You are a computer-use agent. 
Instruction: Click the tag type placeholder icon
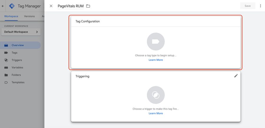(156, 41)
